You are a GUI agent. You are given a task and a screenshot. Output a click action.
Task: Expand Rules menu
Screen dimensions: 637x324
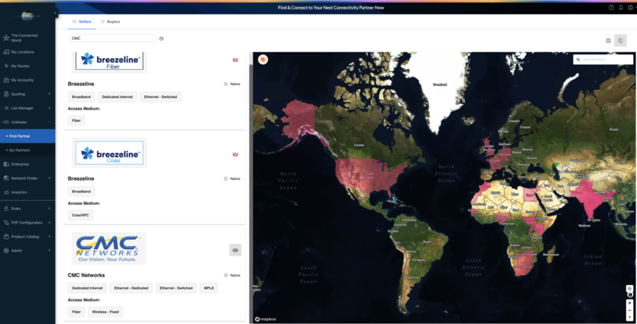click(x=28, y=209)
